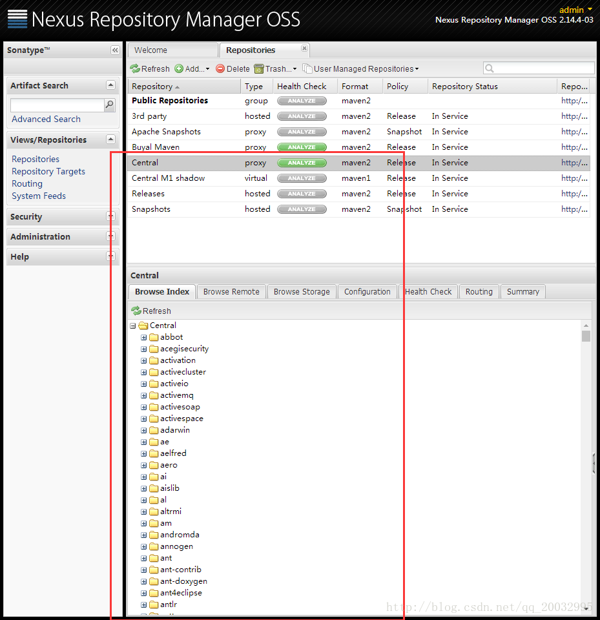The width and height of the screenshot is (600, 620).
Task: Select the Apache Snapshots repository row
Action: click(358, 132)
